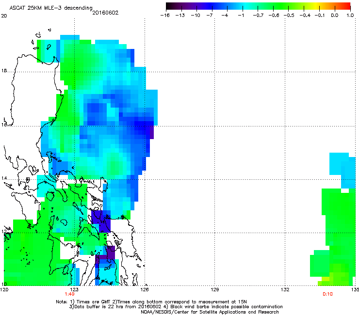Viewport: 359px width, 315px height.
Task: Click the latitude axis label '18'
Action: pos(4,71)
